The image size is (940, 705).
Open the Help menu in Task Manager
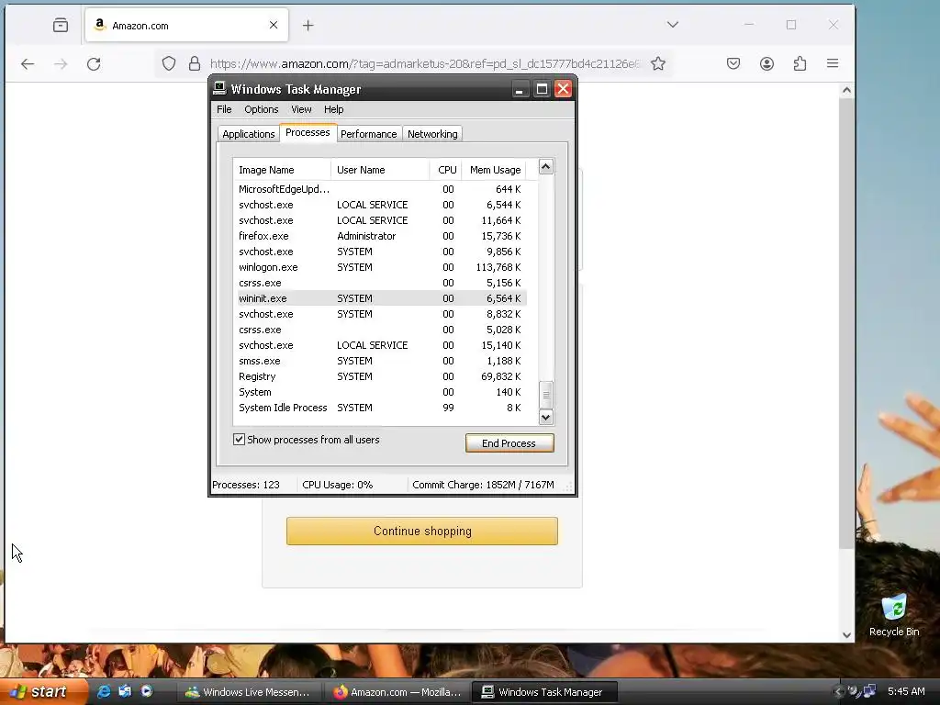tap(334, 109)
